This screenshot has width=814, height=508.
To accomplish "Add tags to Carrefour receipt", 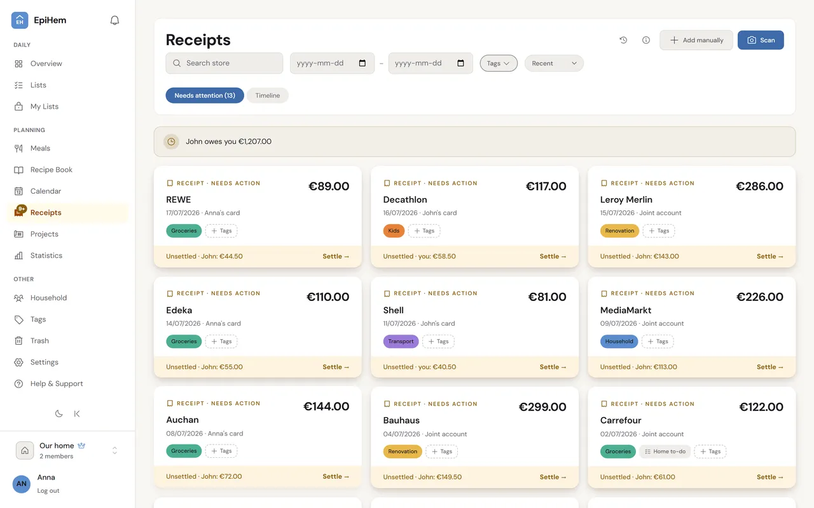I will pos(710,451).
